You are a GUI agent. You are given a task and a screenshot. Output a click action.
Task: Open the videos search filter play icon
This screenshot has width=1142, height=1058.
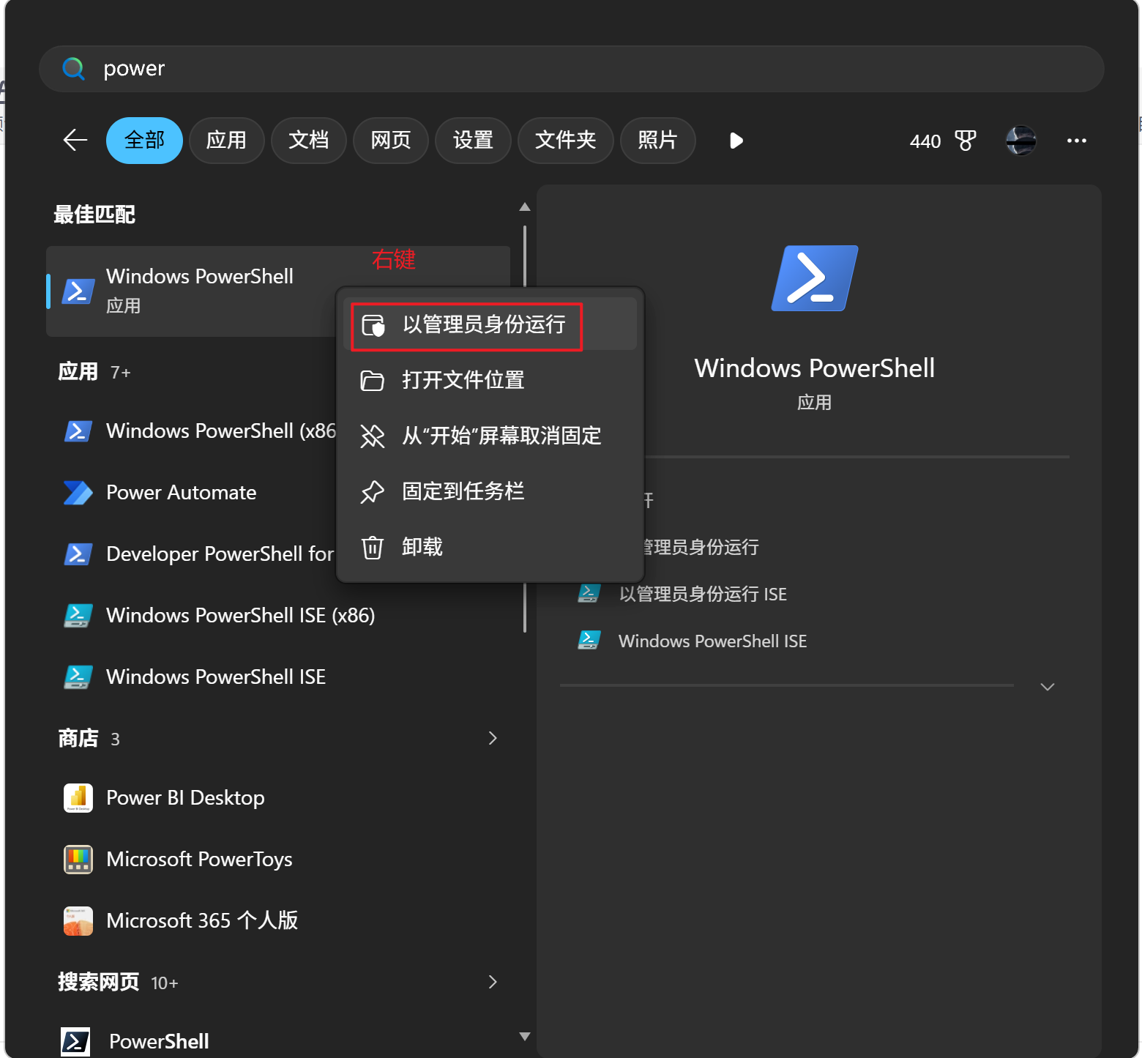pyautogui.click(x=736, y=141)
